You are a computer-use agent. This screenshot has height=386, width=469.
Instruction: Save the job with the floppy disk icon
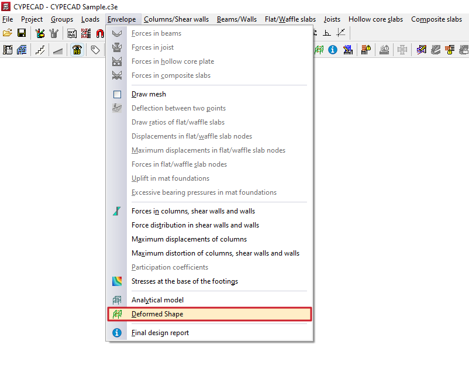pyautogui.click(x=22, y=33)
